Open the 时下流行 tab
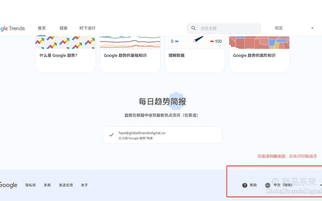Image resolution: width=322 pixels, height=201 pixels. point(87,28)
